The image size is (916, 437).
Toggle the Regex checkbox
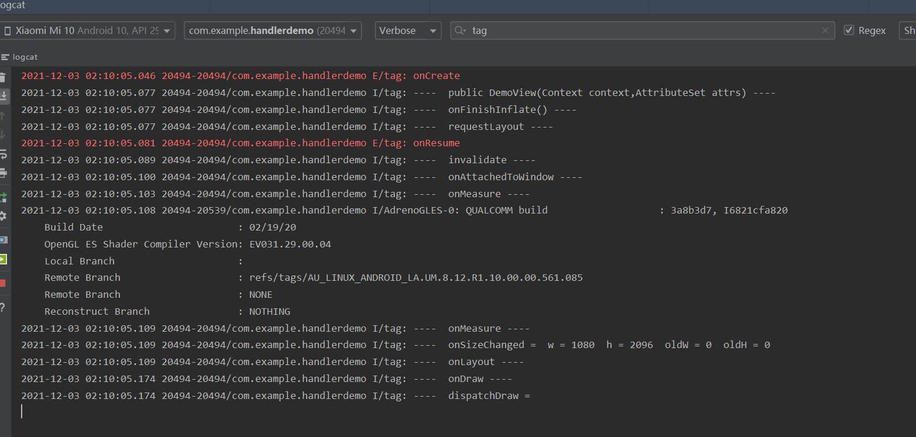tap(849, 30)
